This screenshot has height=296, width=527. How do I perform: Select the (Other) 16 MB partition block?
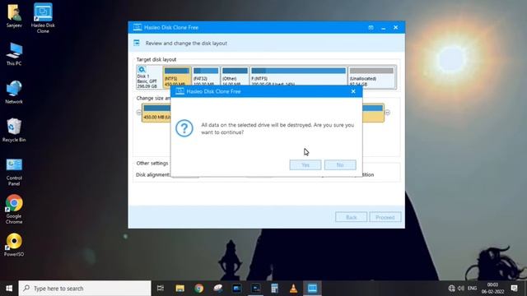click(235, 76)
